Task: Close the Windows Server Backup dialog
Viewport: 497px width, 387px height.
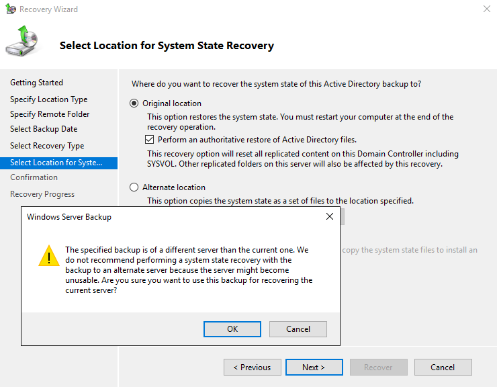Action: tap(330, 217)
